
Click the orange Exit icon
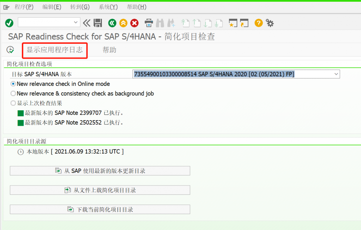pyautogui.click(x=123, y=23)
